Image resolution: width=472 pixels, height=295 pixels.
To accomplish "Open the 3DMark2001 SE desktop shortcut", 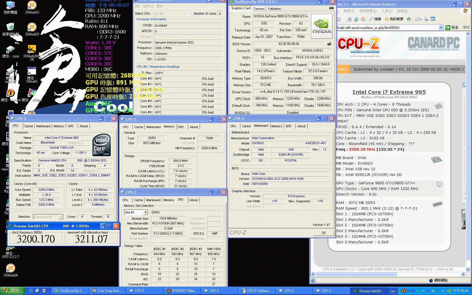I will (32, 52).
